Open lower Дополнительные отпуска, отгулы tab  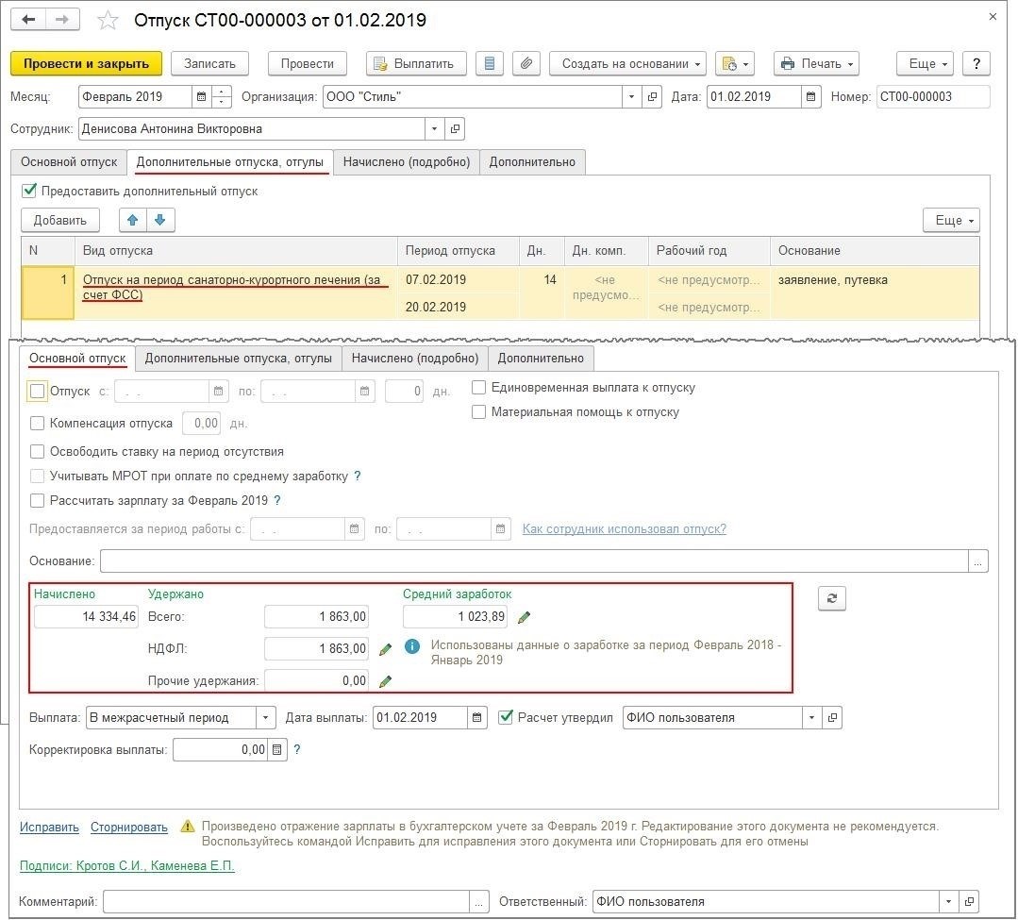tap(239, 359)
